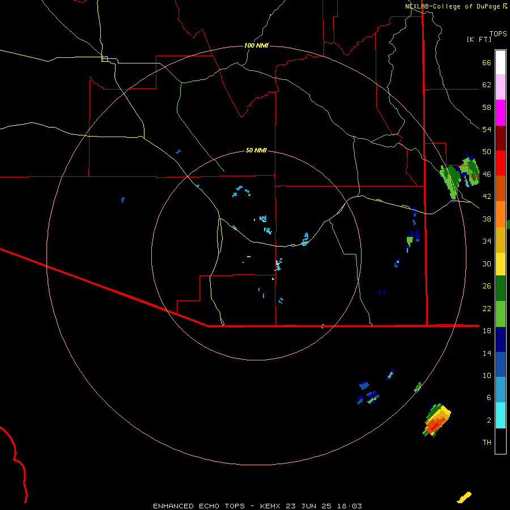This screenshot has height=510, width=510.
Task: Click the "58" legend value
Action: coord(487,107)
